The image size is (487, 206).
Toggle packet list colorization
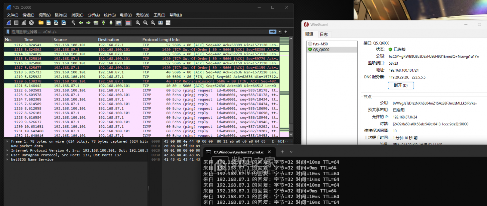[128, 23]
